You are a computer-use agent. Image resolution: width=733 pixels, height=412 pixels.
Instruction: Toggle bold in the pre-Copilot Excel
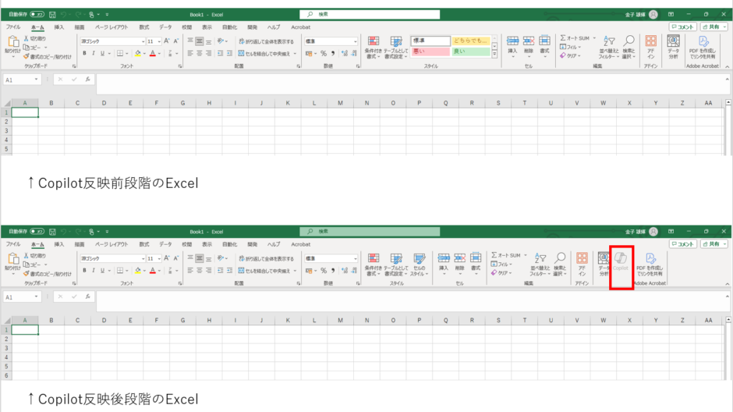[x=85, y=53]
